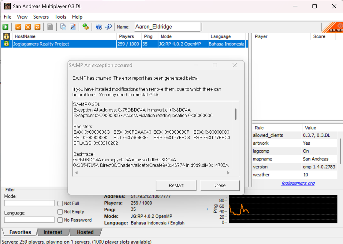Click the server address 51.79.212.100:7777
Screen dimensions: 343x244
pos(151,196)
